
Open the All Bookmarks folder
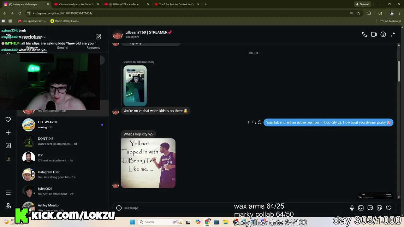coord(390,21)
